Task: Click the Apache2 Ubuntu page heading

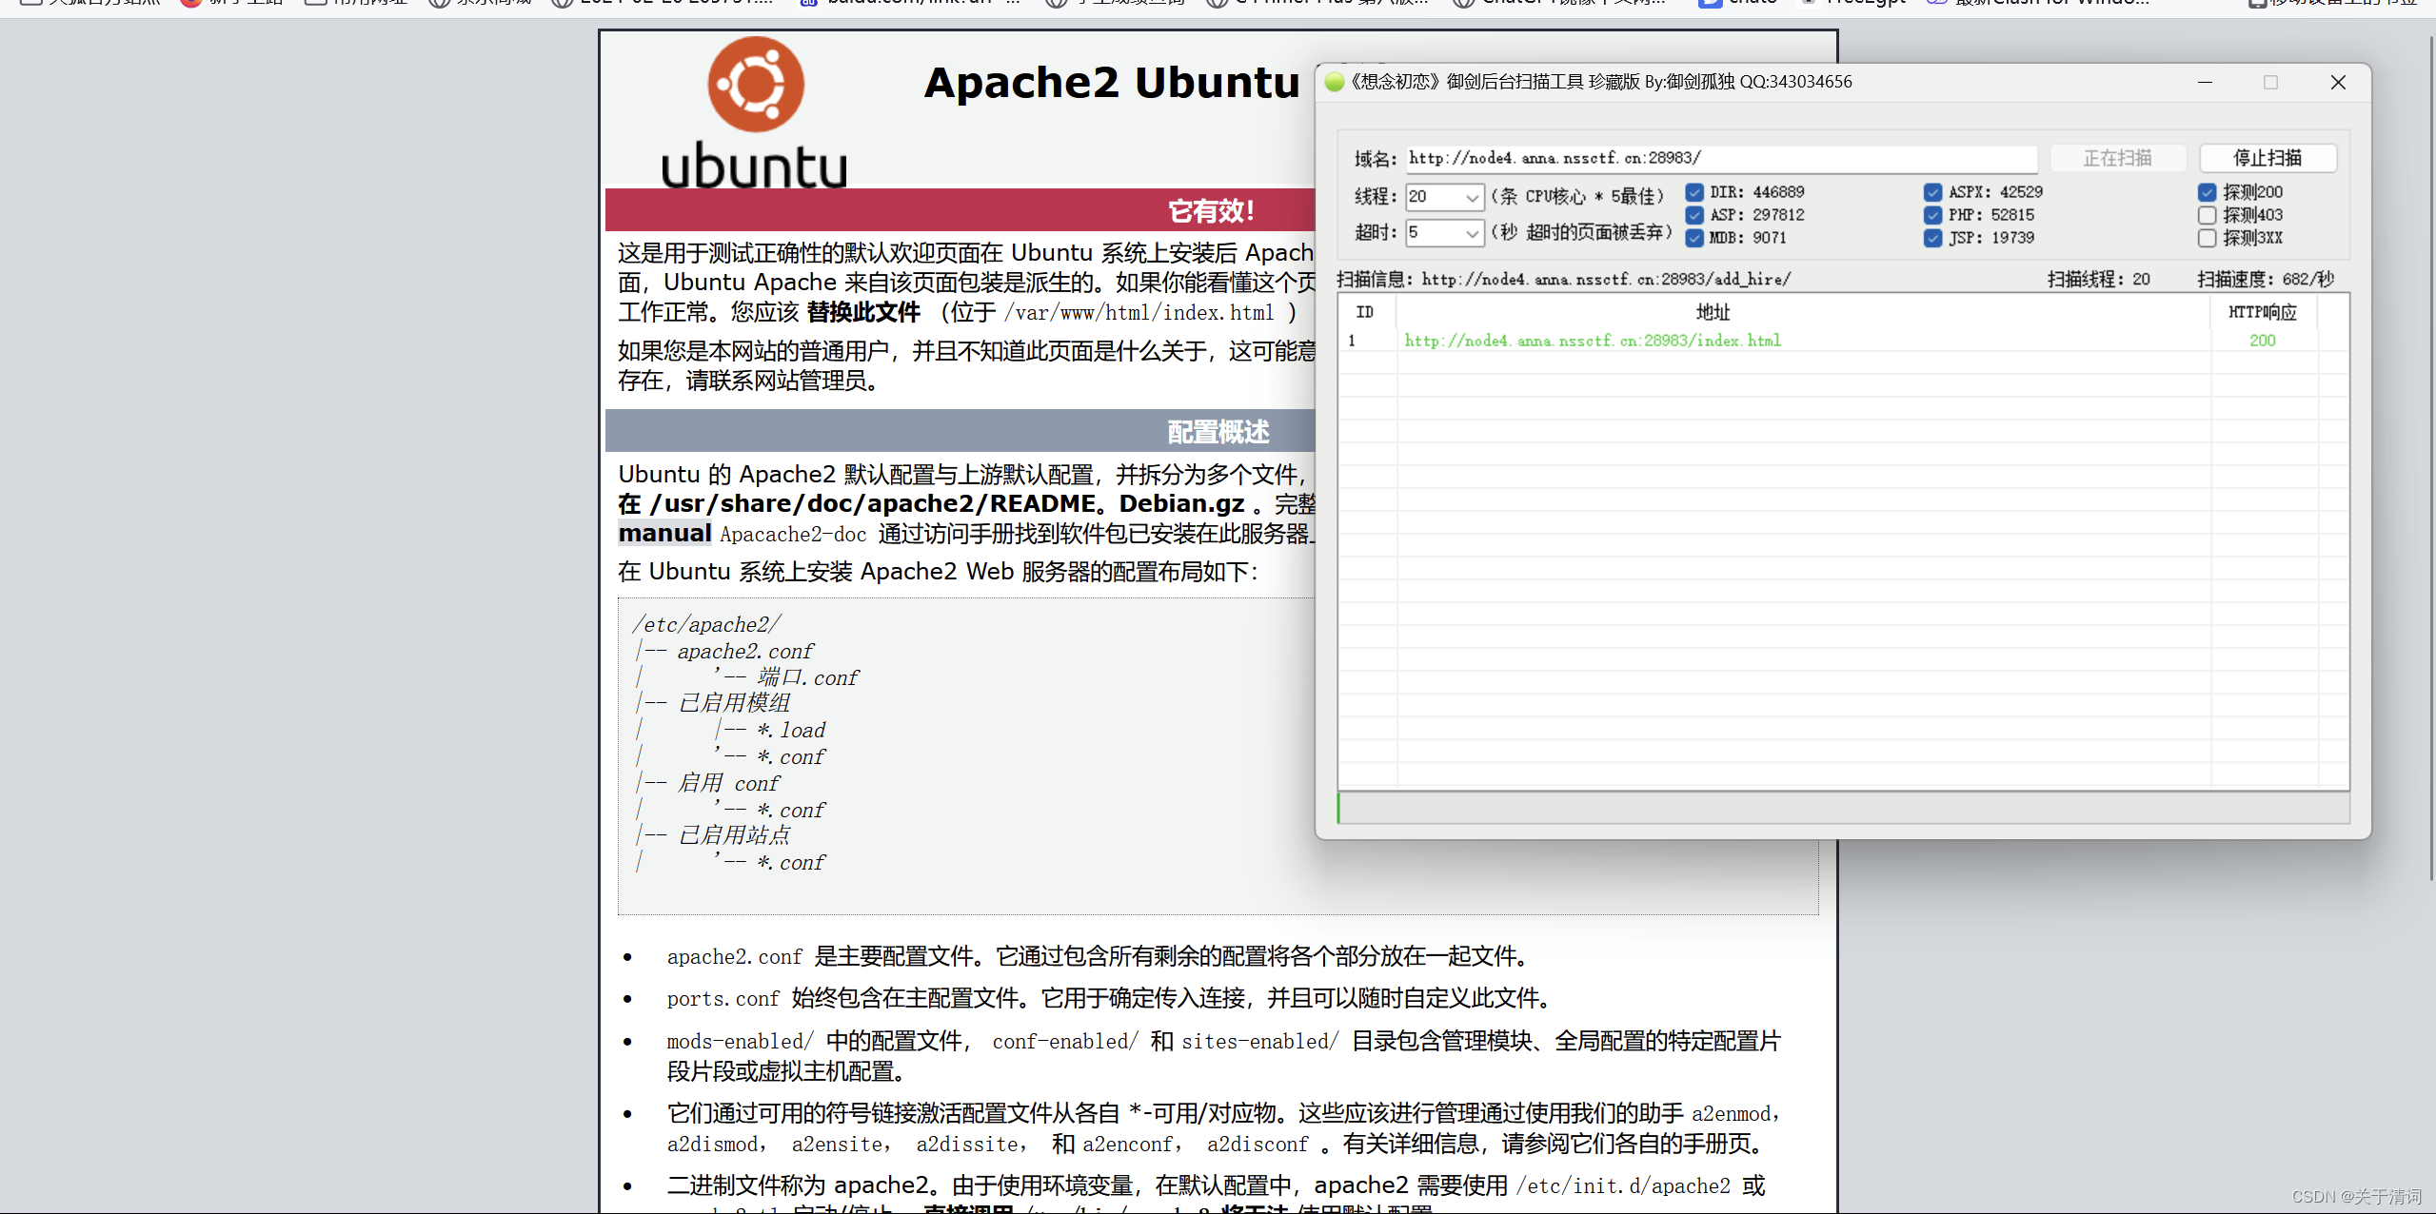Action: pyautogui.click(x=1111, y=83)
